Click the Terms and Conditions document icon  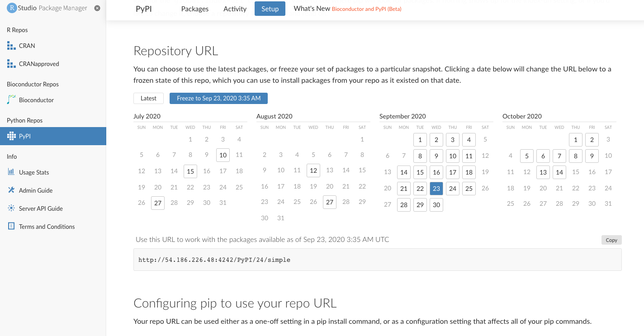pyautogui.click(x=11, y=227)
